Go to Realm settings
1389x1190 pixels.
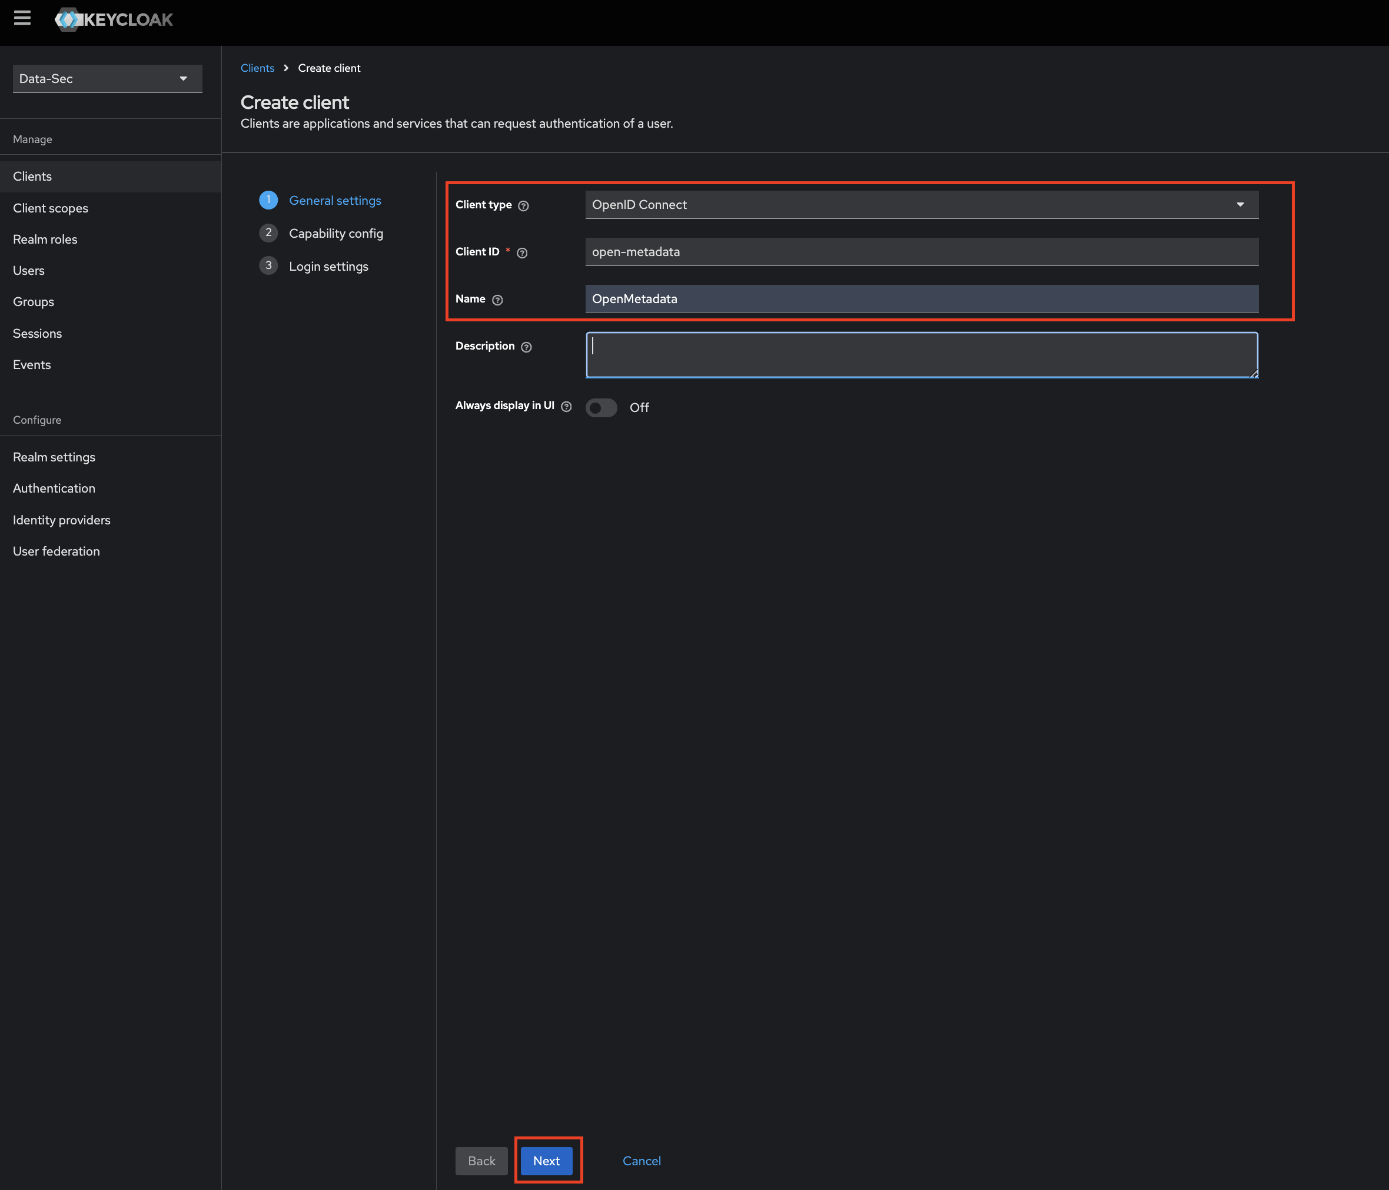pos(54,457)
